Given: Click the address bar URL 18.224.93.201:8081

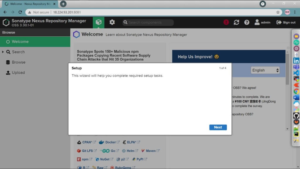Looking at the screenshot, I should 67,12.
